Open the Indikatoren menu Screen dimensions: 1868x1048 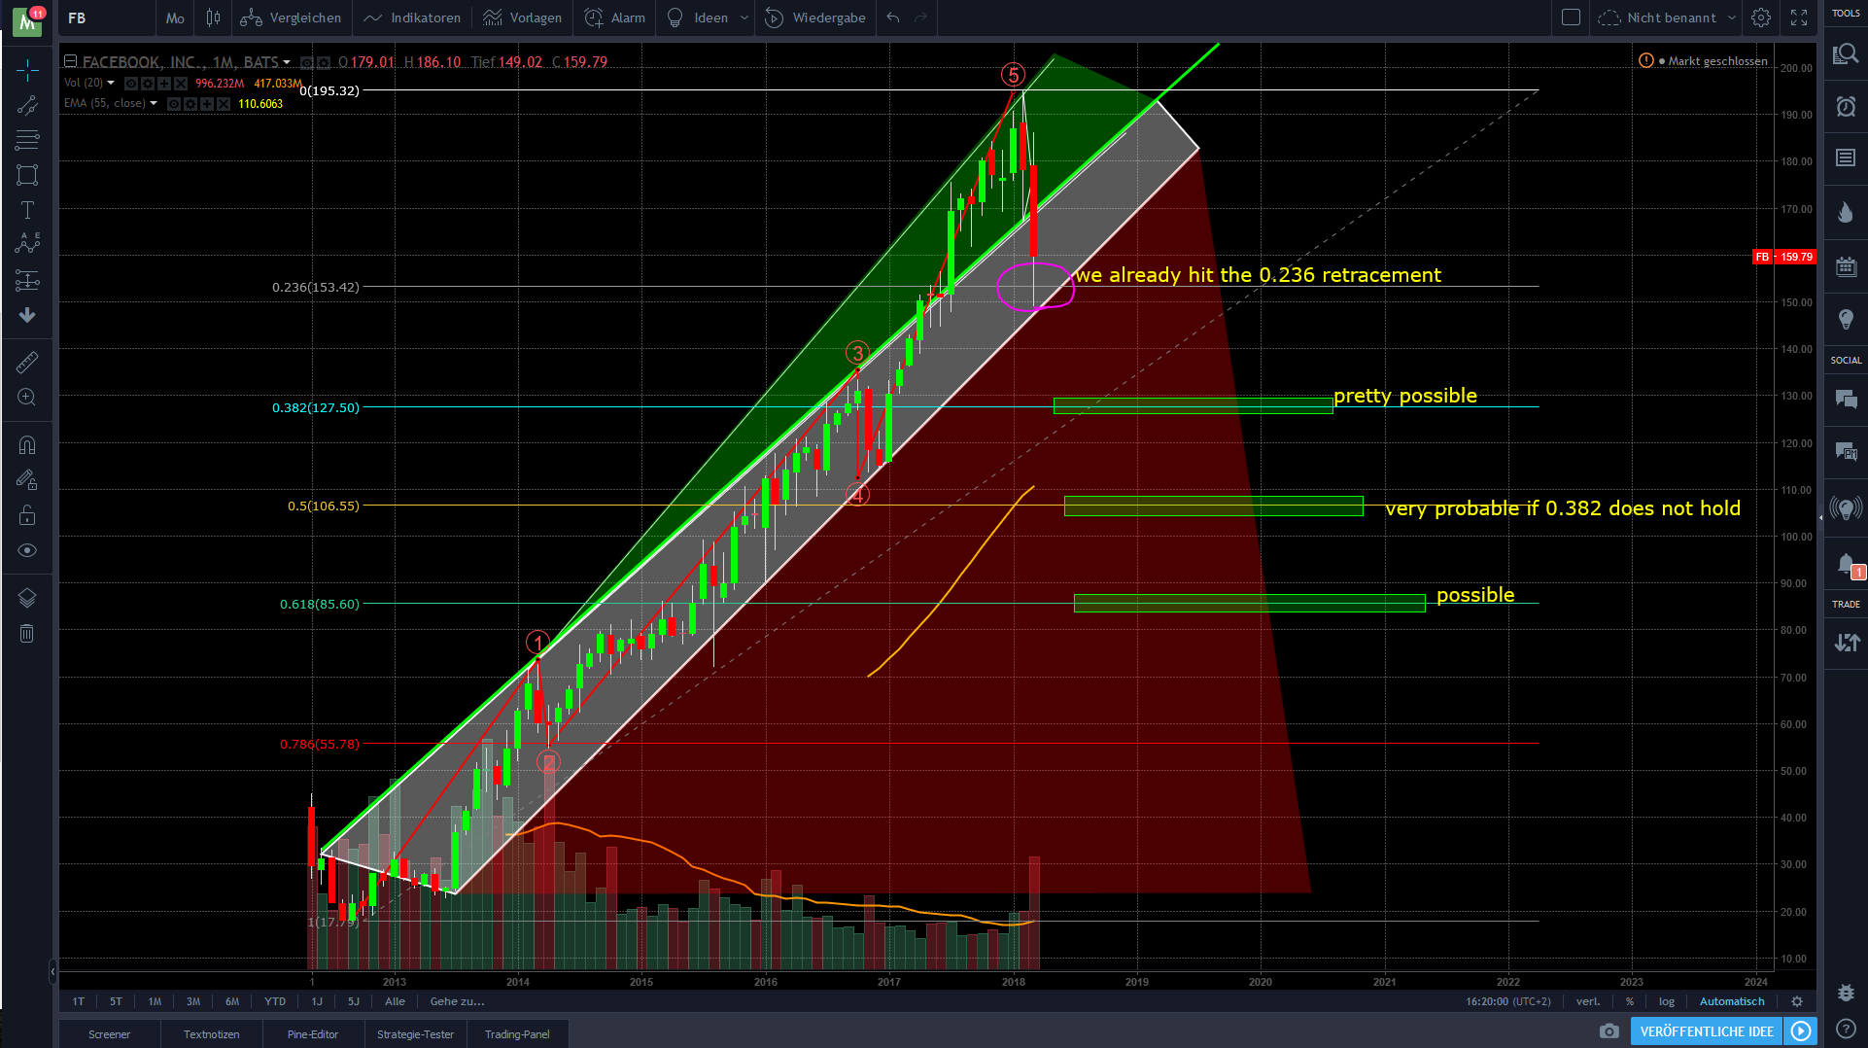pos(412,17)
